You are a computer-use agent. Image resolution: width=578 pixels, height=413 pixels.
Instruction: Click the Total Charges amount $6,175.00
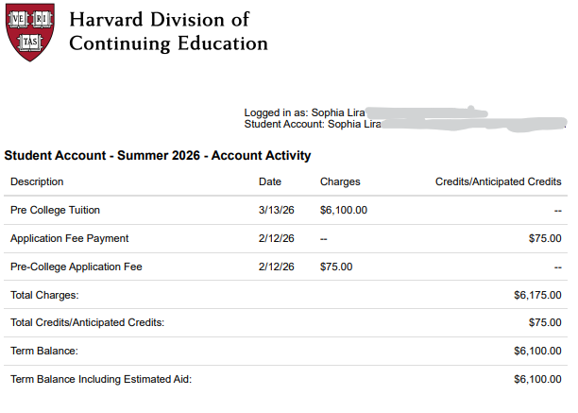tap(537, 295)
